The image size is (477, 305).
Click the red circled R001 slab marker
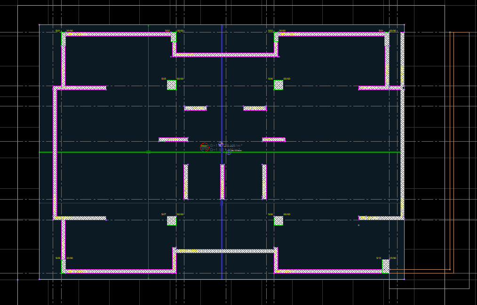[204, 147]
